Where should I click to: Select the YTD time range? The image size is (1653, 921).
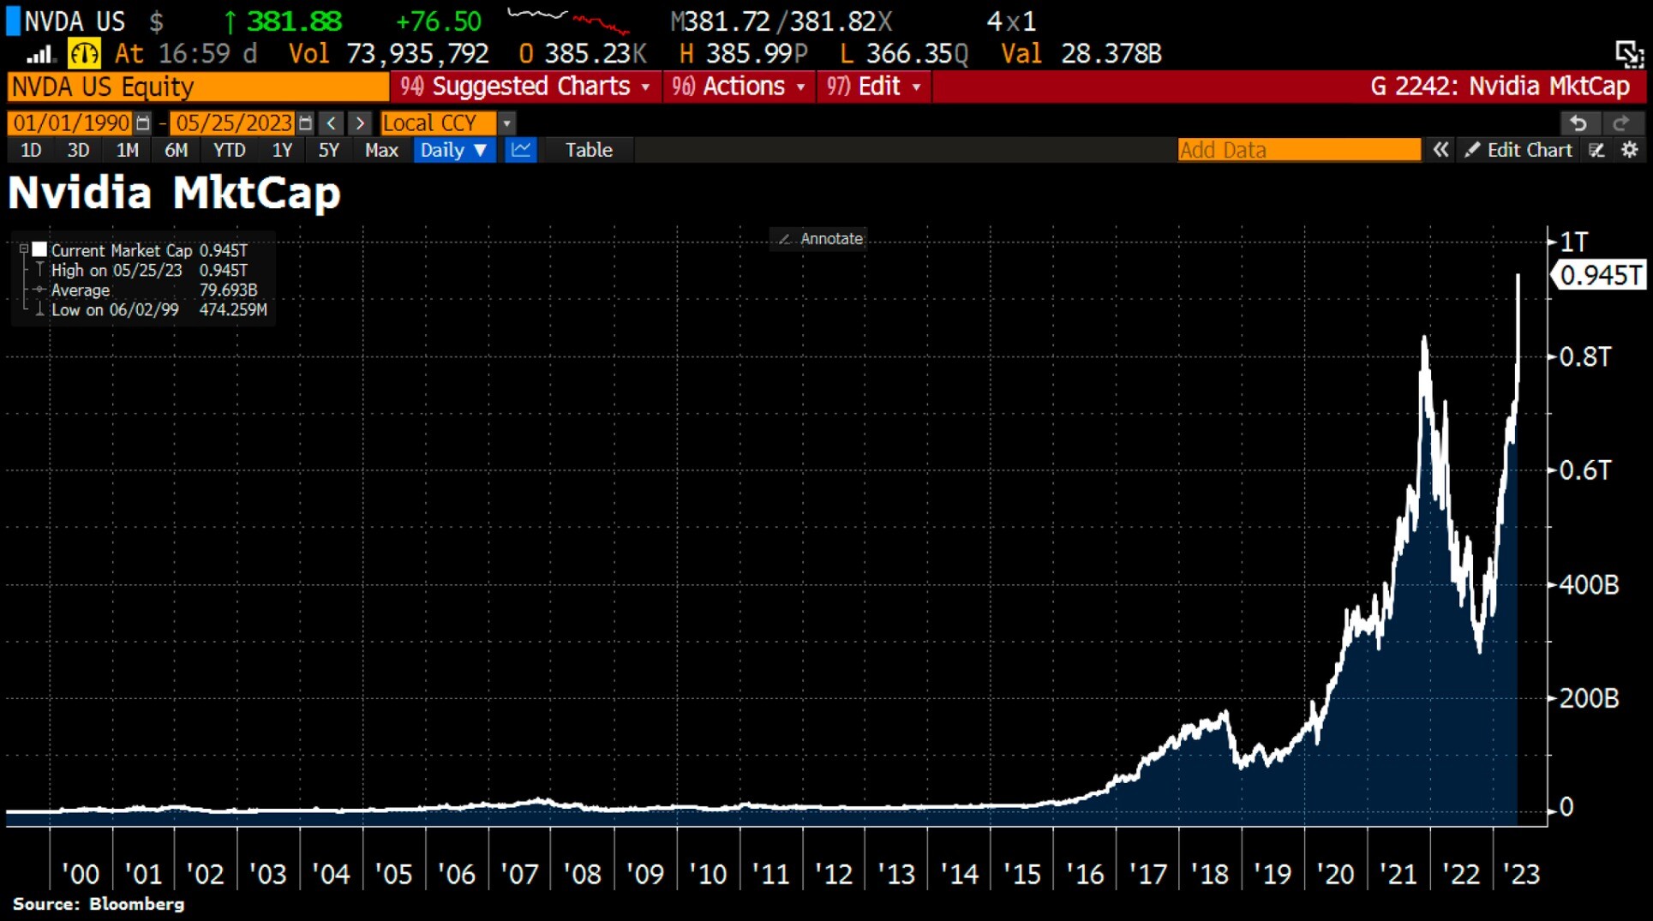click(x=229, y=150)
